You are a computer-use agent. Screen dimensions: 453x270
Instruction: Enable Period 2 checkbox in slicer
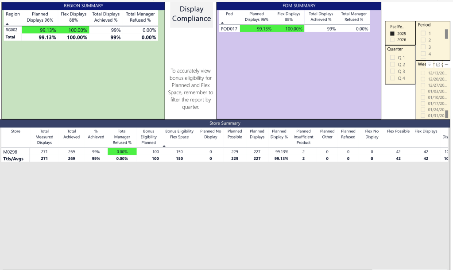coord(423,40)
